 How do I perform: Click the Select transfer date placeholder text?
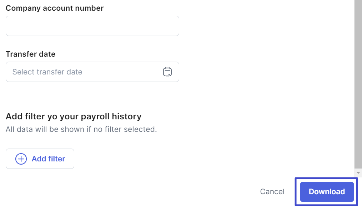tap(47, 72)
